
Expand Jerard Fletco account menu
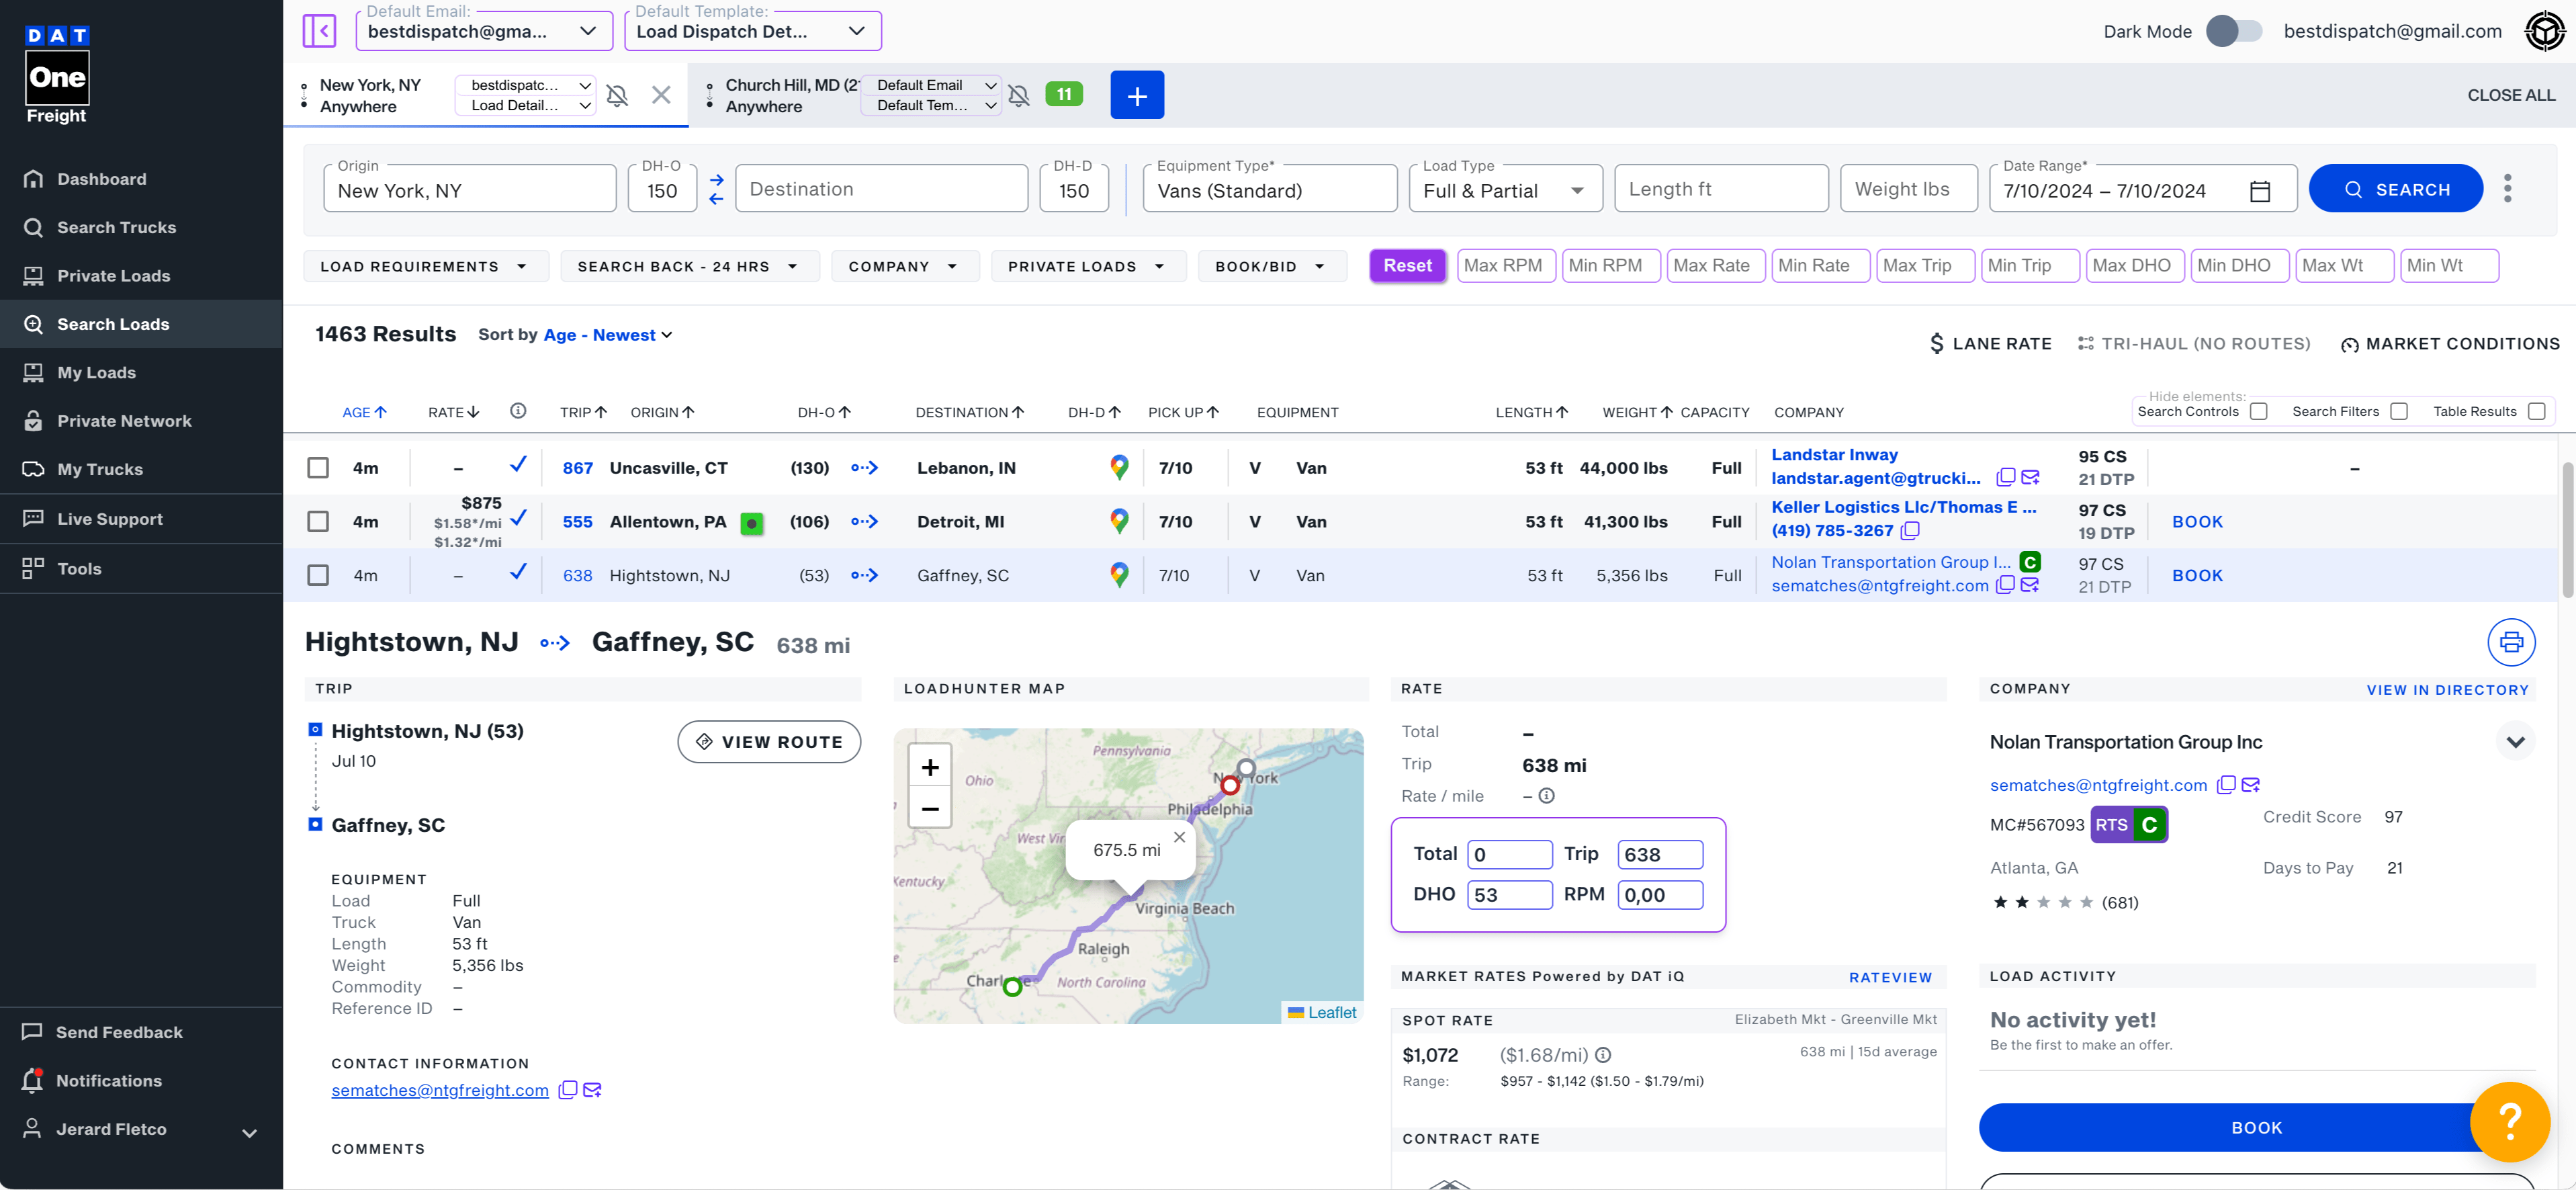click(249, 1132)
